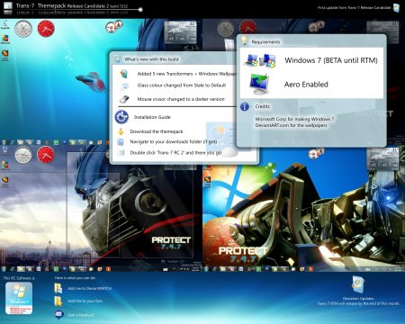The width and height of the screenshot is (405, 324).
Task: Select the 'Aero Enabled' requirement
Action: point(306,85)
